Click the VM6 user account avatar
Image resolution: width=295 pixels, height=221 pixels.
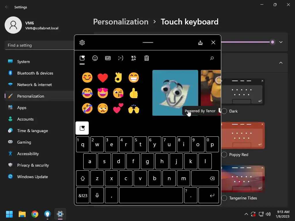(x=13, y=25)
